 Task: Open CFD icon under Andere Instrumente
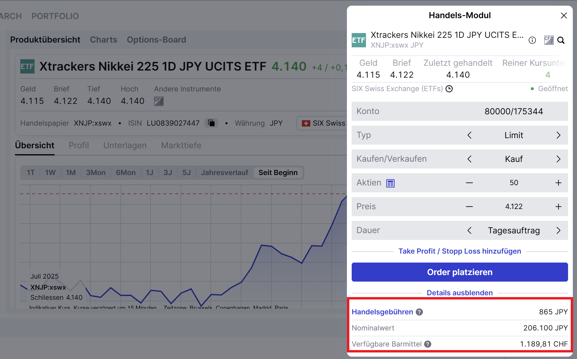tap(159, 101)
